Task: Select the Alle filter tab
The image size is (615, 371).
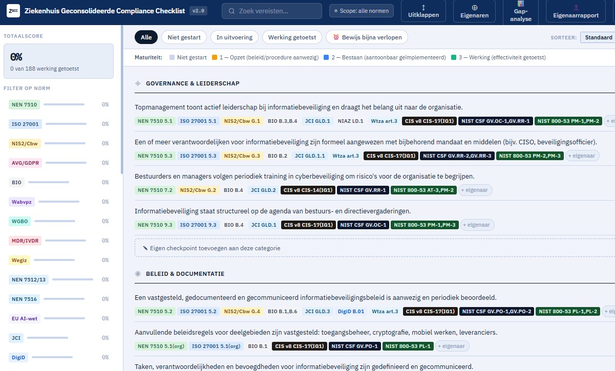Action: [x=146, y=37]
